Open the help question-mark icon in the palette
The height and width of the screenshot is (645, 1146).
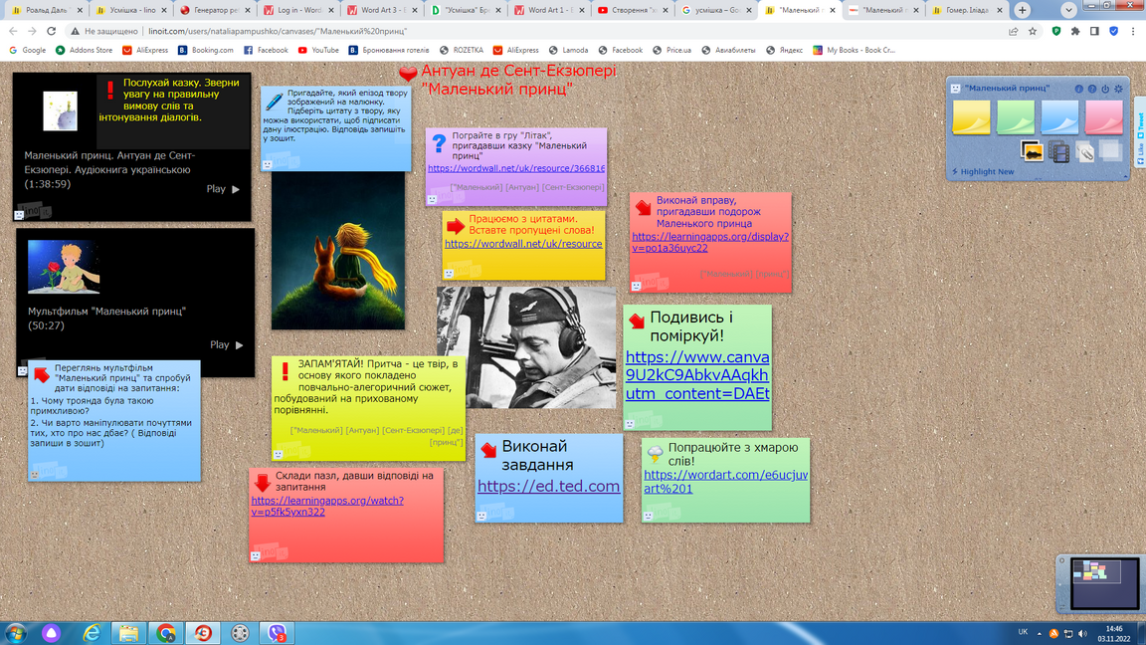point(1091,89)
